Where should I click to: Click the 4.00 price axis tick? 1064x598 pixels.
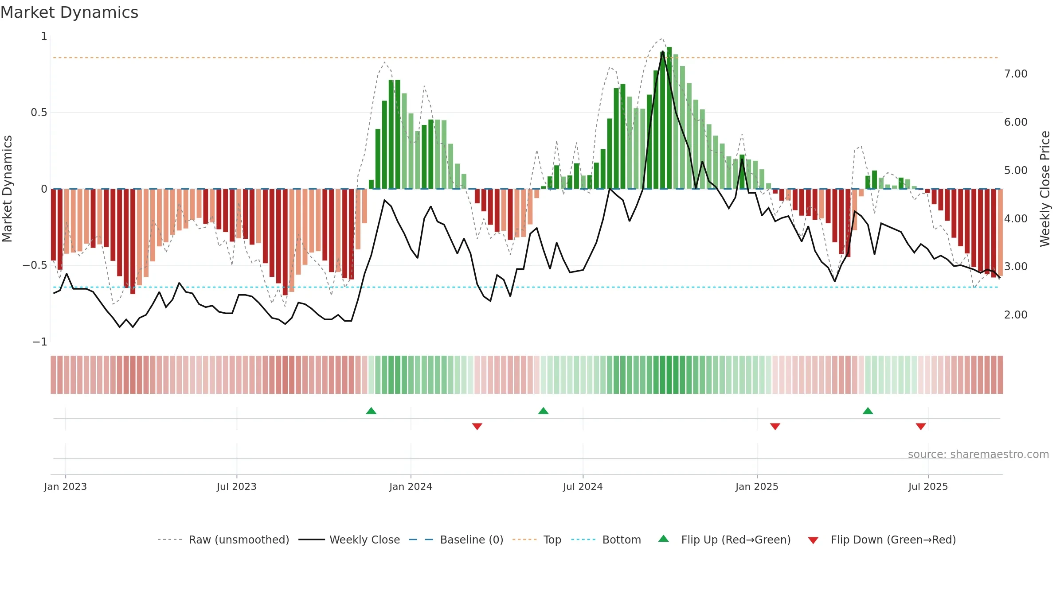1016,218
